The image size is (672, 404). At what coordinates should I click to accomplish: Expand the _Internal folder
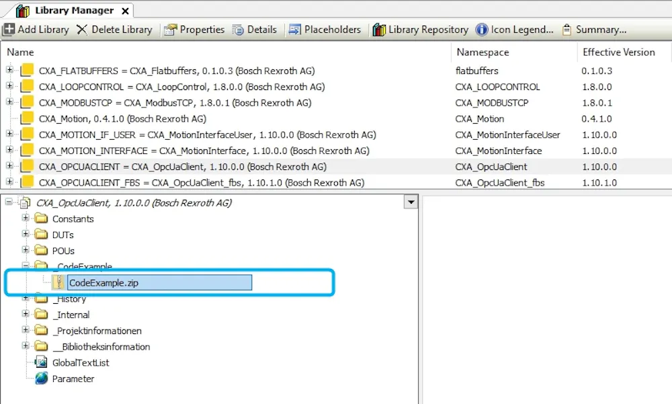26,314
